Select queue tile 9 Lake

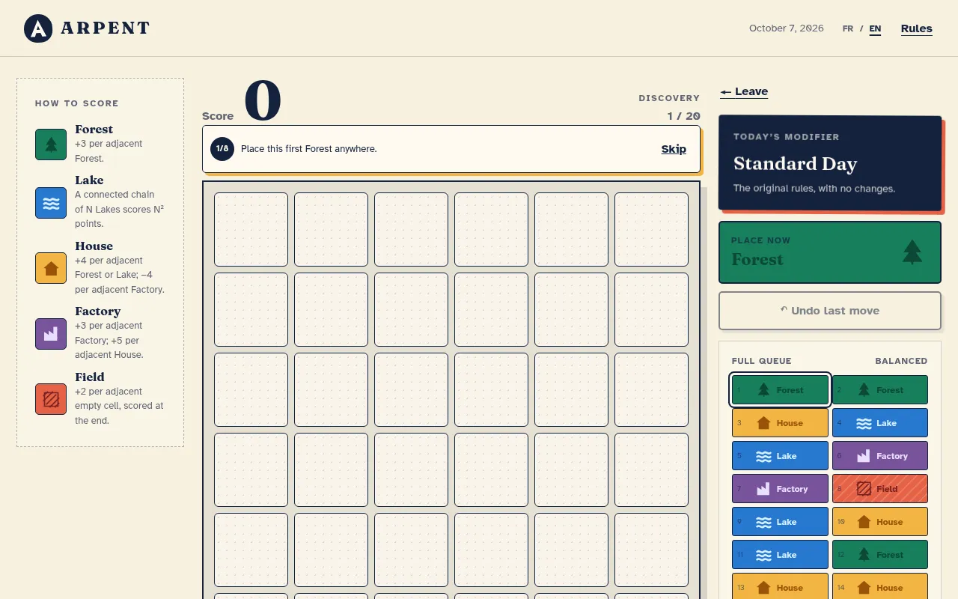coord(780,522)
